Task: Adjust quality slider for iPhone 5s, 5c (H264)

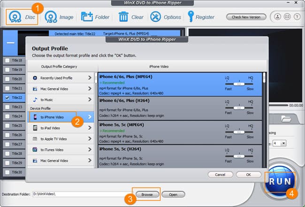Action: tap(239, 156)
